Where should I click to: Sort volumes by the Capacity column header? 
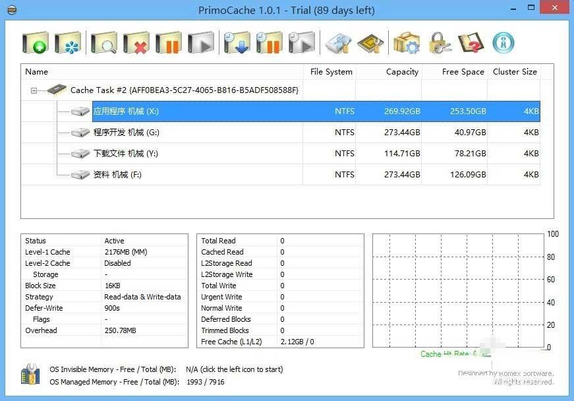(402, 72)
